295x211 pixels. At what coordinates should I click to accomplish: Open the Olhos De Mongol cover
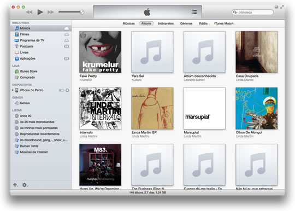click(x=257, y=108)
